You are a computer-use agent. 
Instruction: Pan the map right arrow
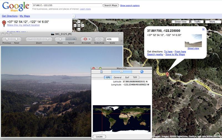click(x=83, y=25)
